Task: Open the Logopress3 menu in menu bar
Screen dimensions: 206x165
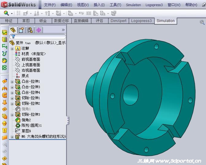Action: pyautogui.click(x=154, y=5)
